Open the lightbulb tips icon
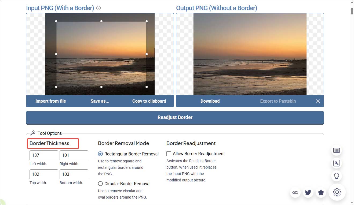354x205 pixels. [x=337, y=176]
